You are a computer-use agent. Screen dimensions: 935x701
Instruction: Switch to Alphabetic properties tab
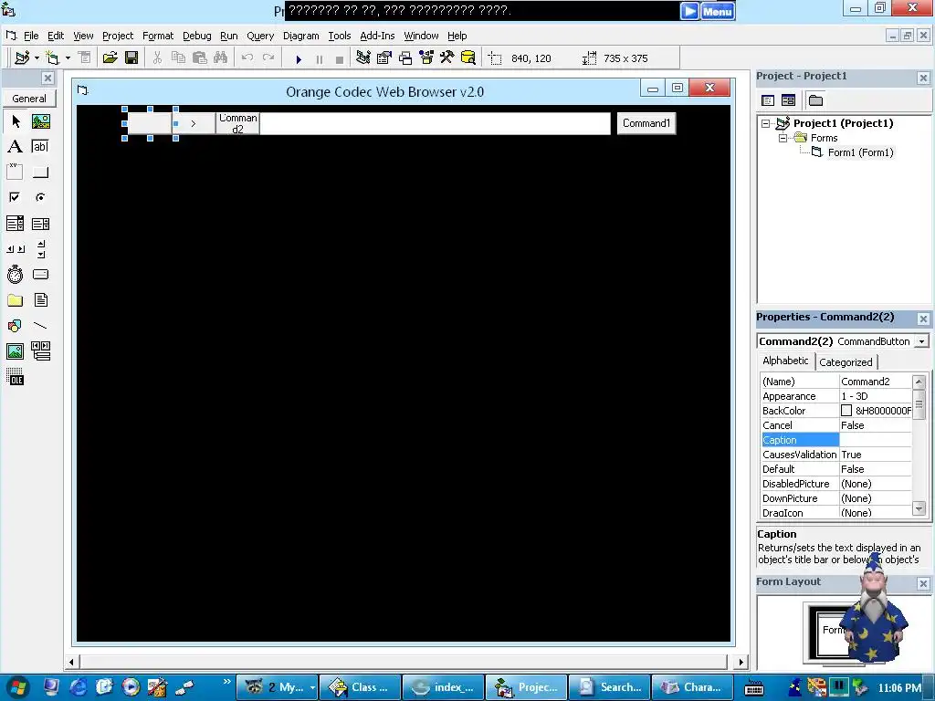coord(784,361)
